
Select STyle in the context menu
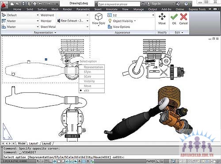pos(92,72)
